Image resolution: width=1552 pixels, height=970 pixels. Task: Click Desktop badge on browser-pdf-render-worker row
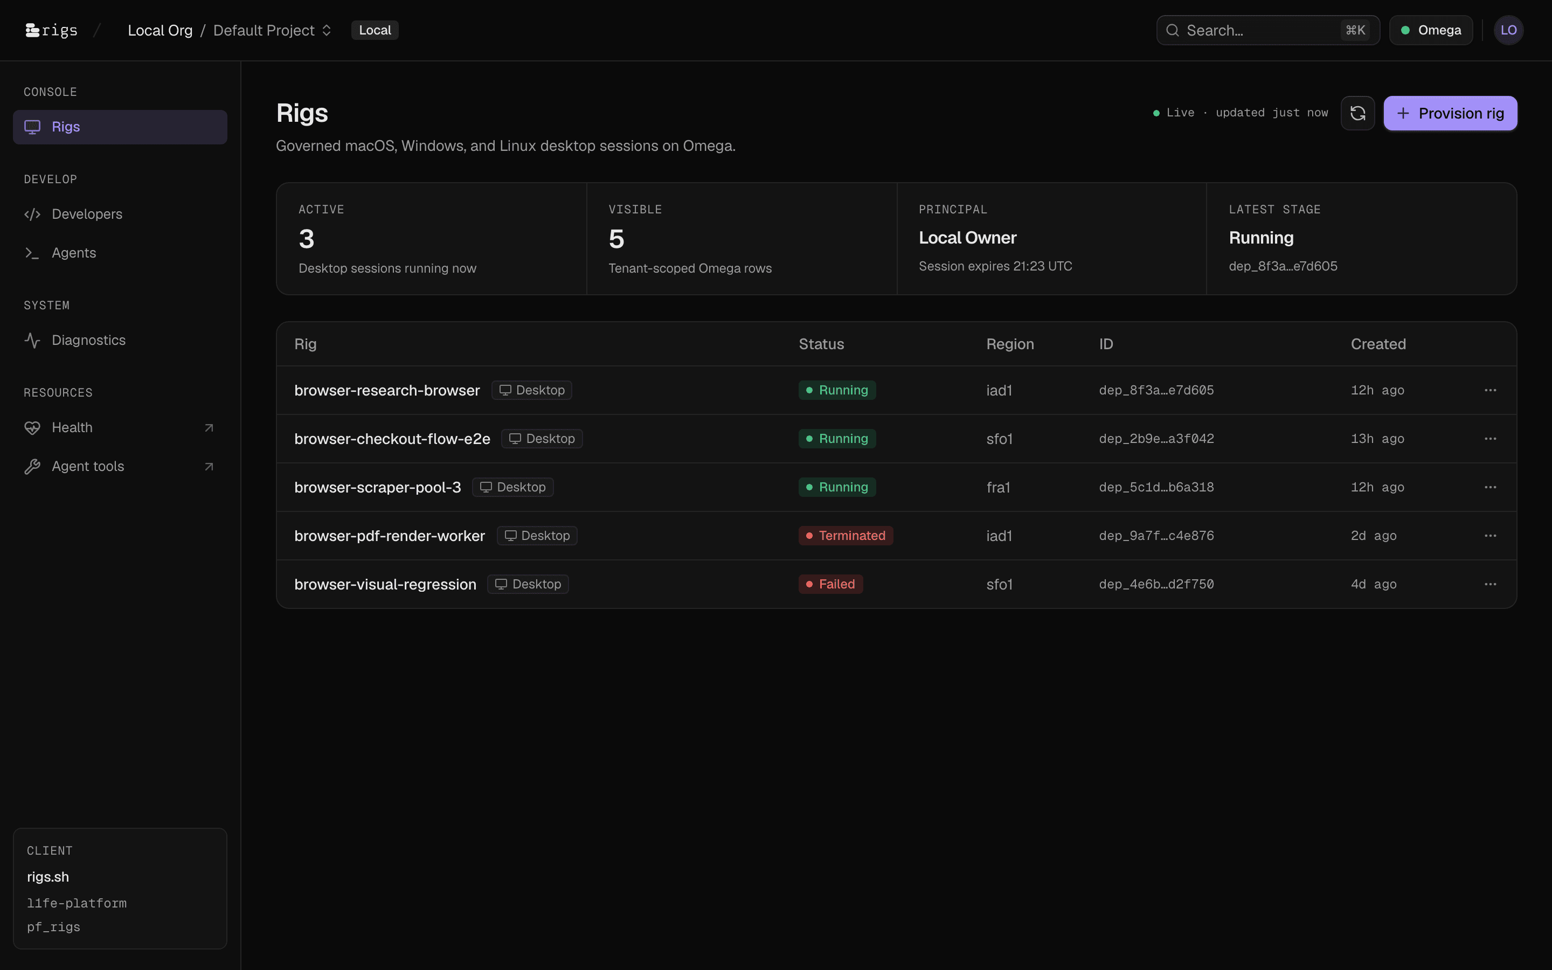point(537,536)
